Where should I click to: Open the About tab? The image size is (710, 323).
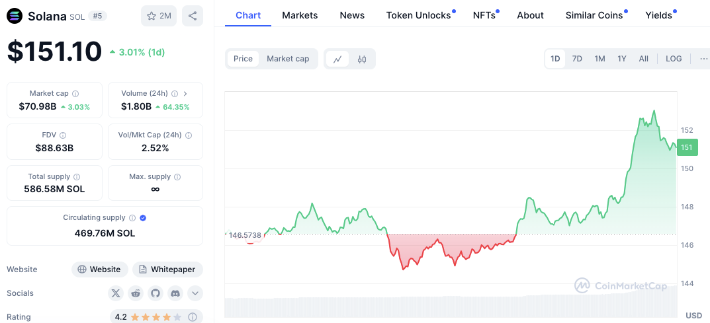(x=530, y=15)
